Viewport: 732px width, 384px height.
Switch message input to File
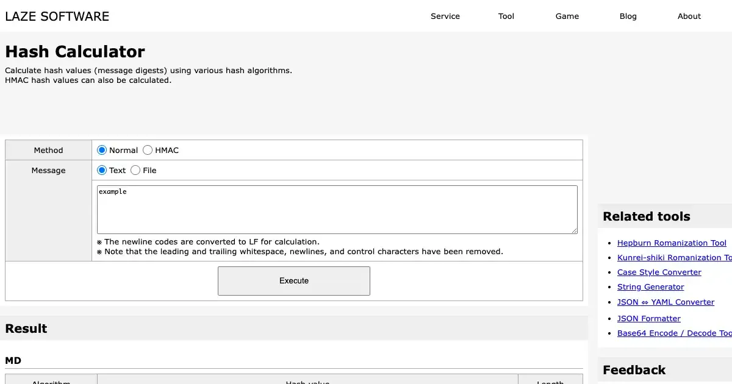click(135, 170)
